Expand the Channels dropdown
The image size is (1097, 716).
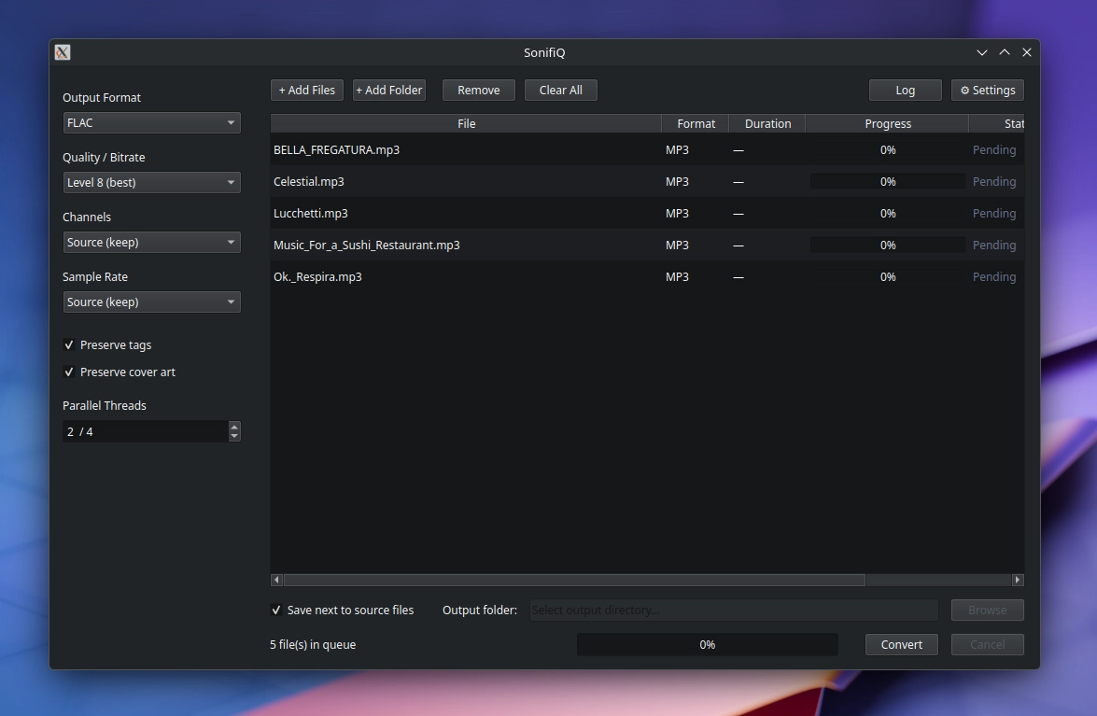[152, 243]
